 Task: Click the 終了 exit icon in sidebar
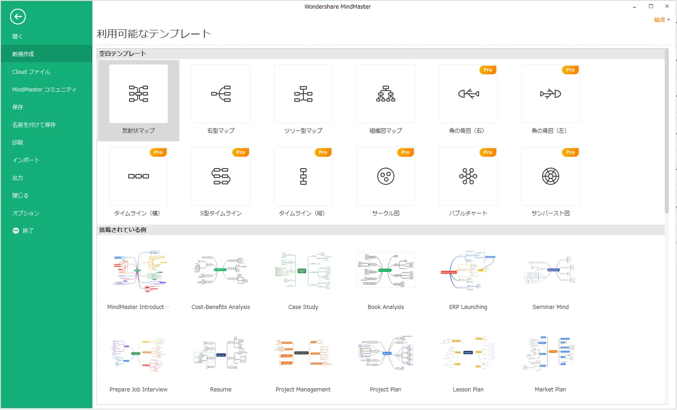[16, 231]
